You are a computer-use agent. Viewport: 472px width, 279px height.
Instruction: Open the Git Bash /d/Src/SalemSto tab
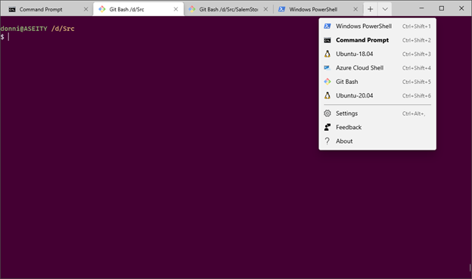click(228, 9)
